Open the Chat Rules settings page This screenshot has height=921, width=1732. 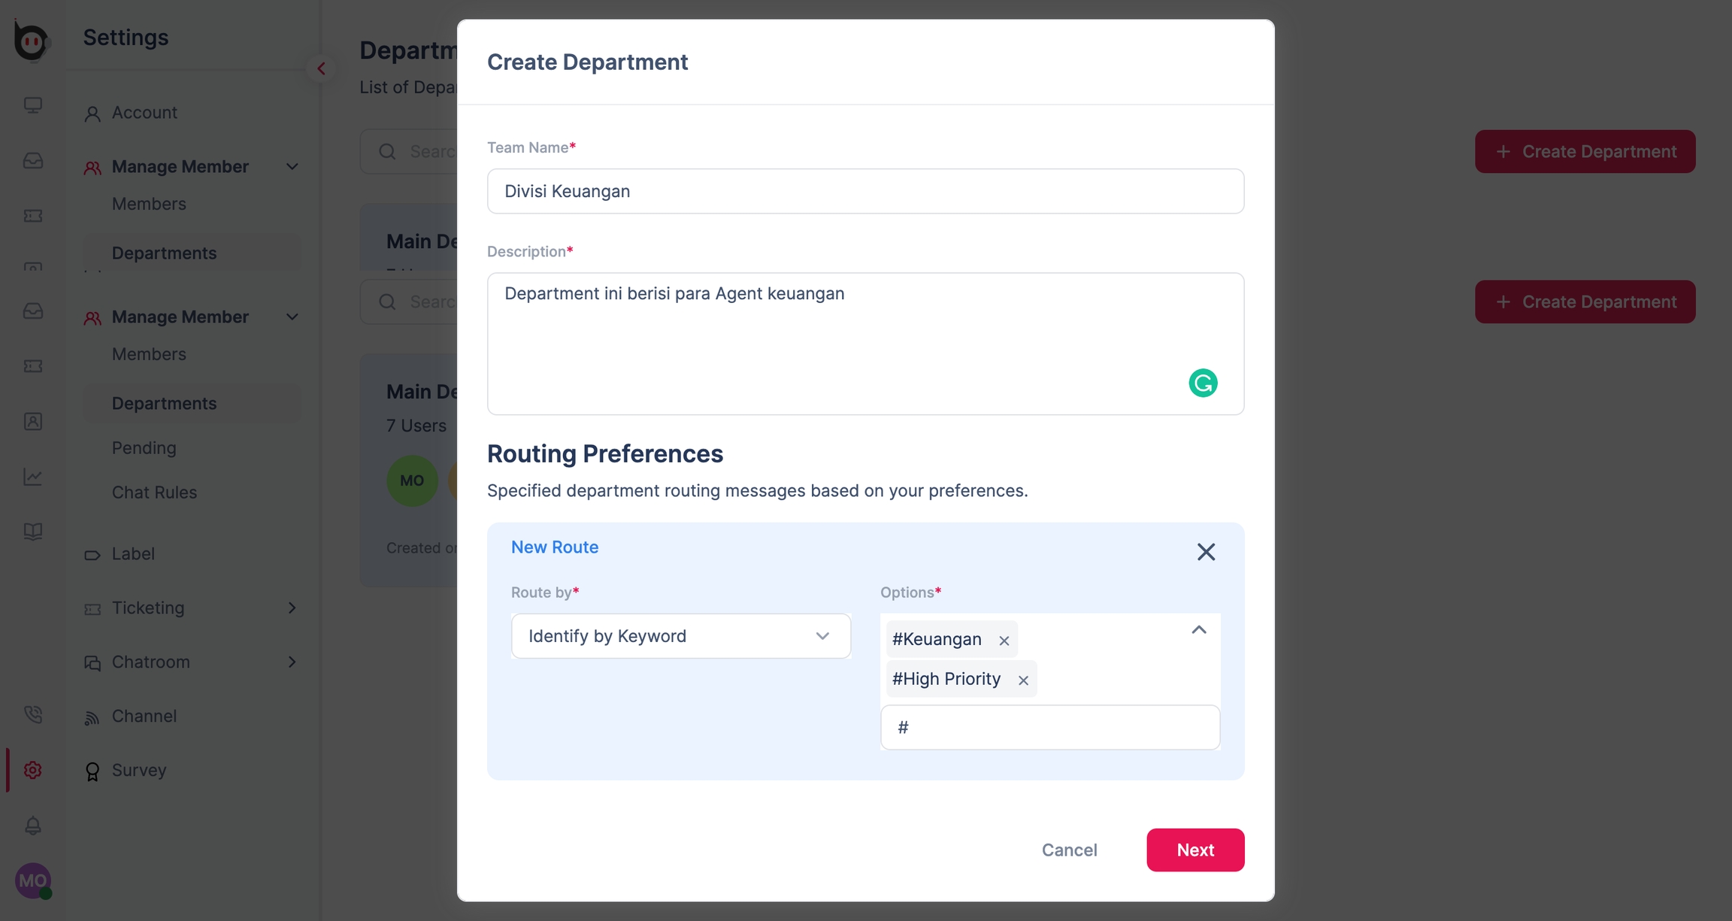(154, 492)
